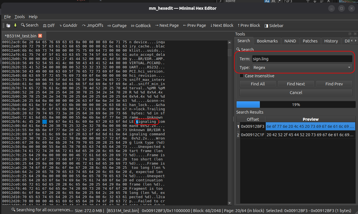Image resolution: width=358 pixels, height=214 pixels.
Task: Click the Find Next button
Action: 296,84
